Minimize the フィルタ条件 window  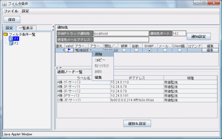pyautogui.click(x=197, y=3)
